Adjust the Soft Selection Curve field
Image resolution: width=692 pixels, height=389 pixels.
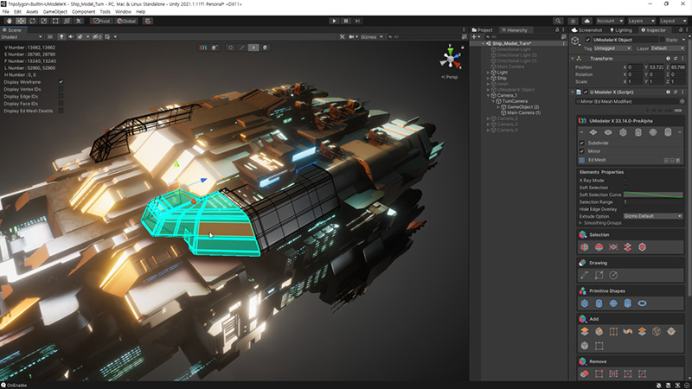(653, 194)
